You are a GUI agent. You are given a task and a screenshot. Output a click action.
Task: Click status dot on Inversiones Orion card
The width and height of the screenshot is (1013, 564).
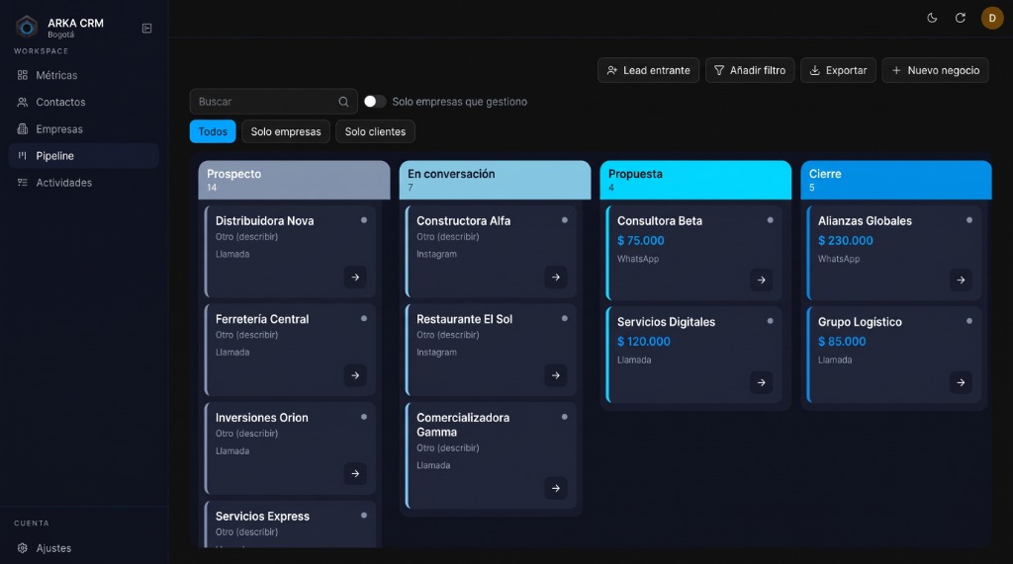(x=364, y=417)
